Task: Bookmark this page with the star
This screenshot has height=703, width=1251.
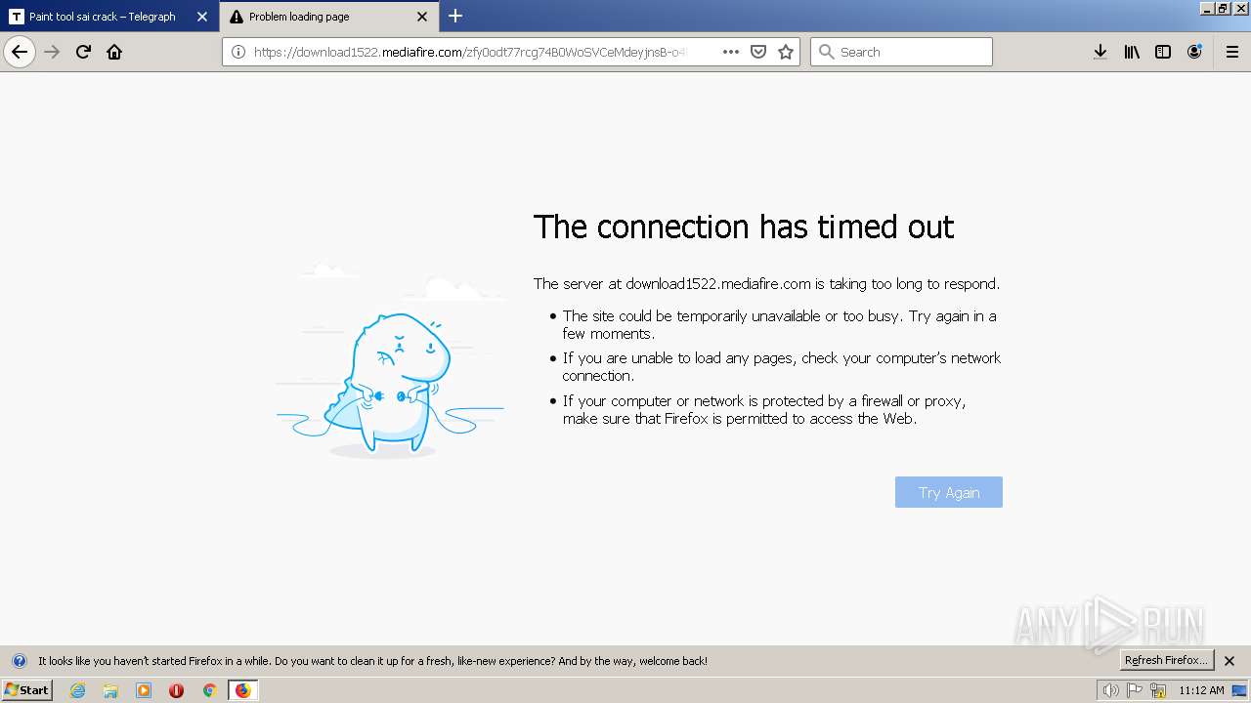Action: click(x=786, y=52)
